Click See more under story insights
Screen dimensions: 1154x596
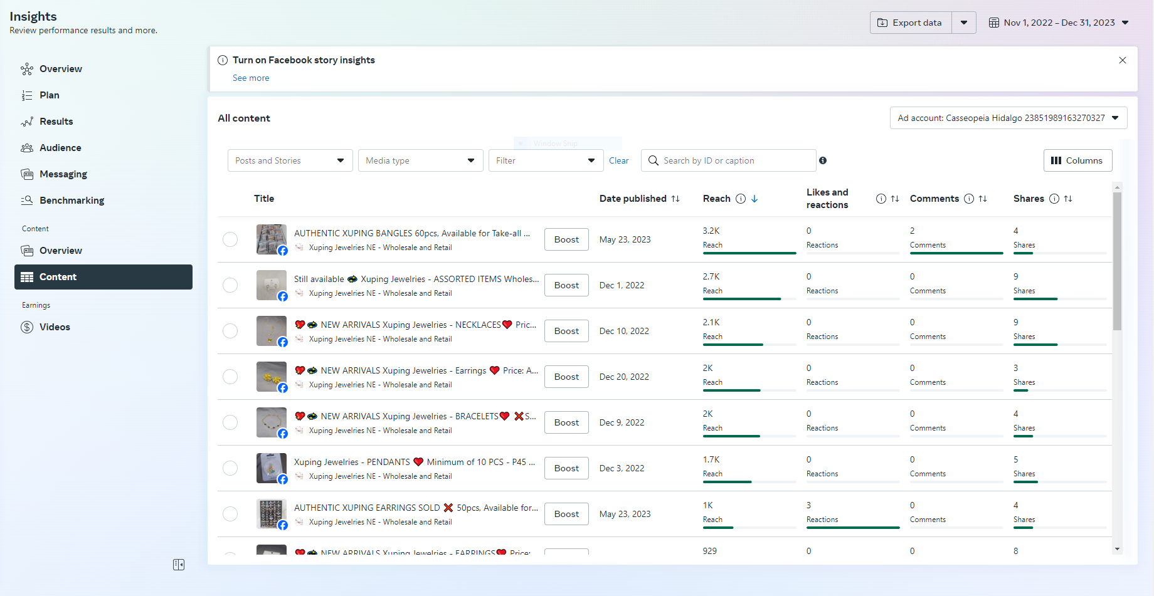point(251,78)
